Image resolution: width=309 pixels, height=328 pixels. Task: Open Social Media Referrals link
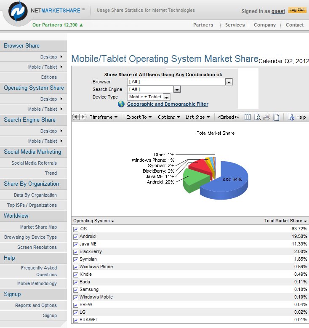point(34,163)
